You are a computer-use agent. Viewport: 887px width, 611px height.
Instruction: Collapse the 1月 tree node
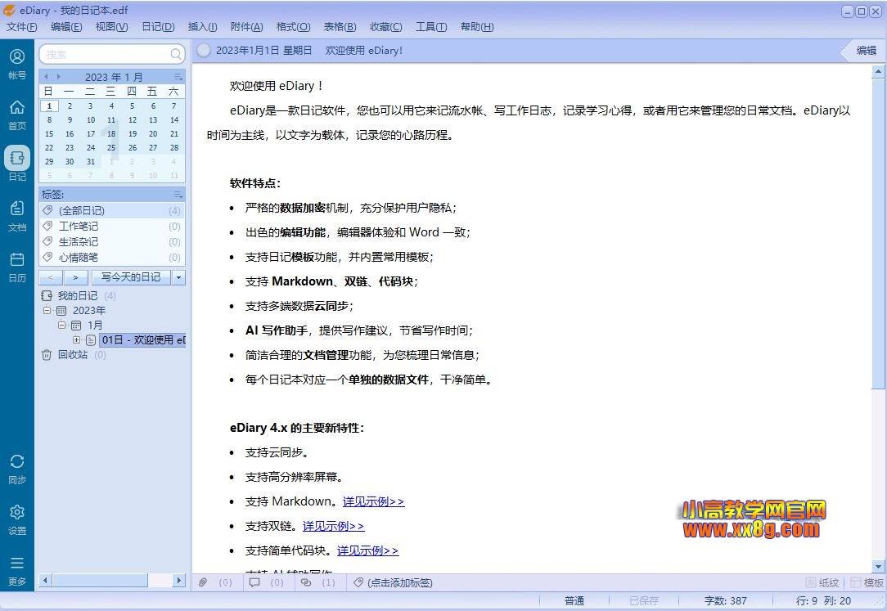[61, 325]
